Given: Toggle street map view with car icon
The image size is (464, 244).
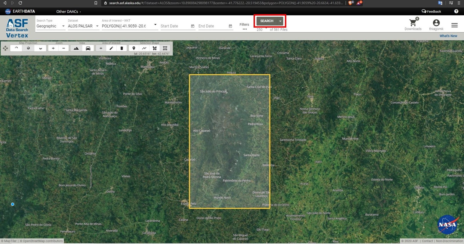Looking at the screenshot, I should 88,48.
